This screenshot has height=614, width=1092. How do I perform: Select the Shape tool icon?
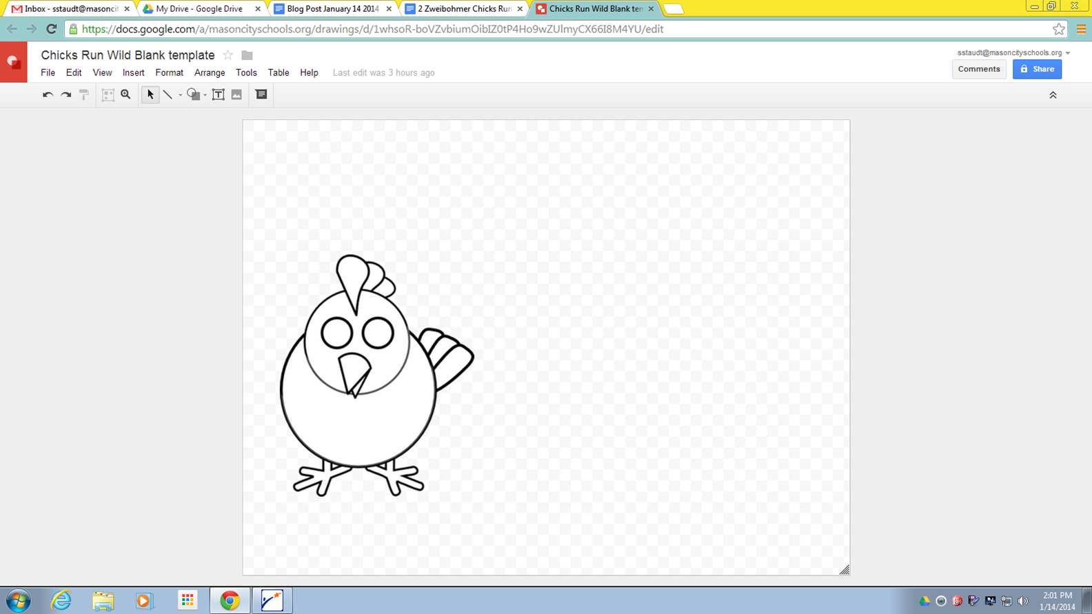193,94
